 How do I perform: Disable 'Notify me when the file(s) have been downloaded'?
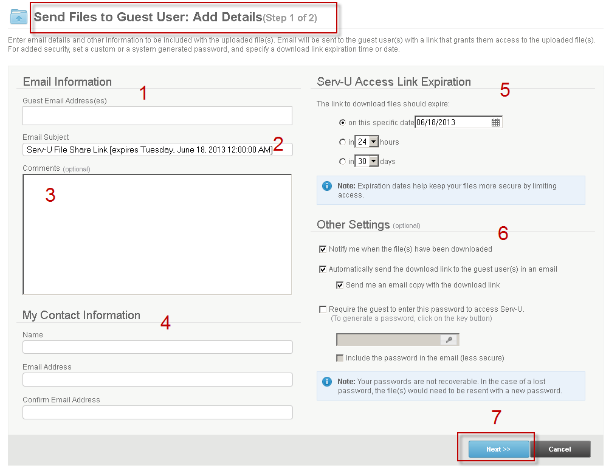323,249
